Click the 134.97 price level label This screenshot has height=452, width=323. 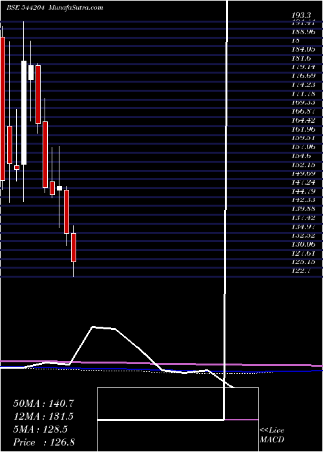point(304,227)
